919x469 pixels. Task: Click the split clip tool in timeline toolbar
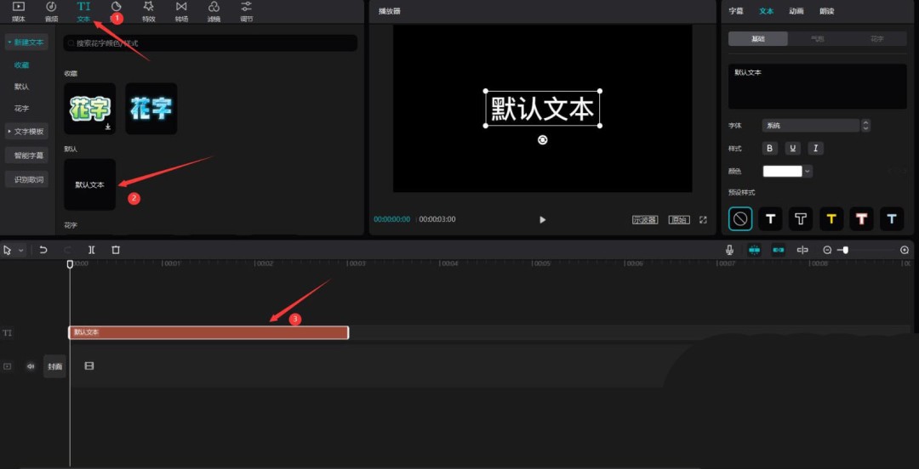pyautogui.click(x=92, y=250)
